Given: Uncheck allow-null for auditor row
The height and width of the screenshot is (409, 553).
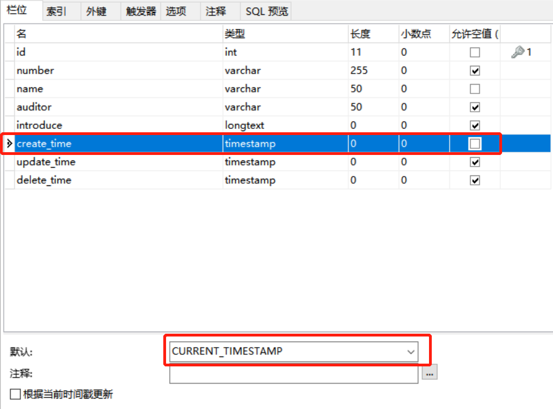Looking at the screenshot, I should pos(475,107).
